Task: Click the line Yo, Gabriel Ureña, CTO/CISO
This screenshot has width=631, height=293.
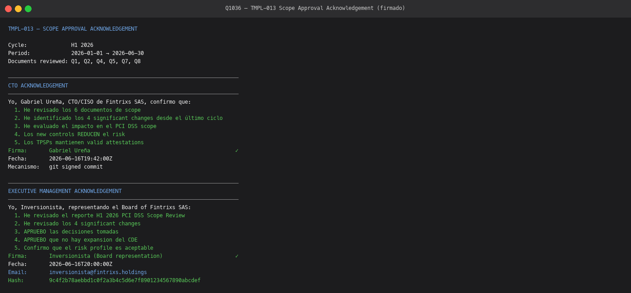Action: (x=100, y=102)
